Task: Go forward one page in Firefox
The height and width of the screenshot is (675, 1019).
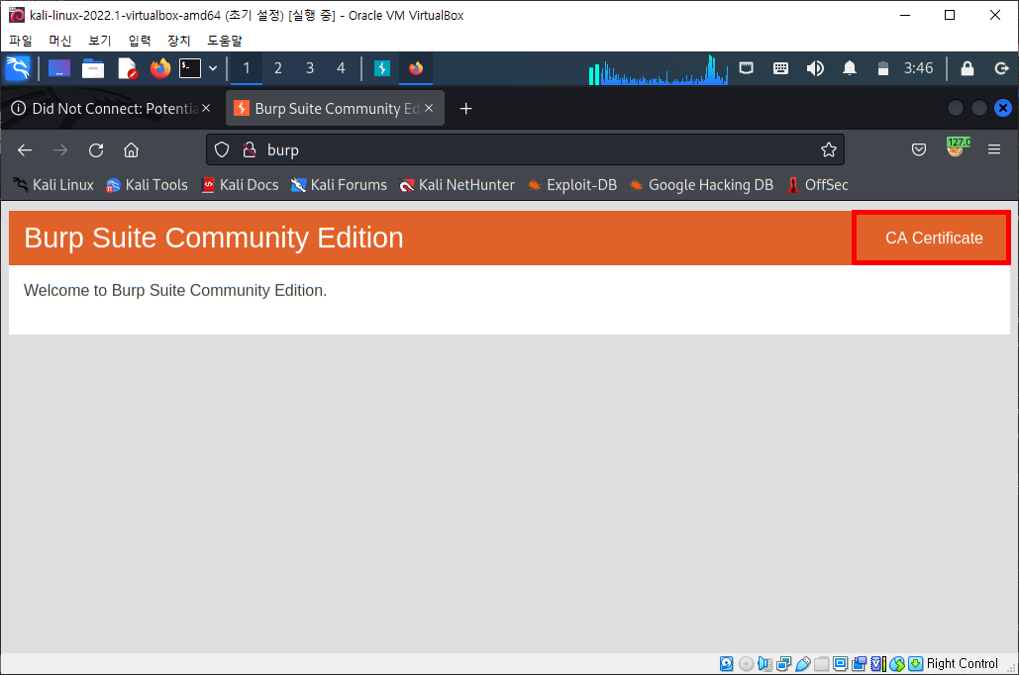Action: click(x=60, y=150)
